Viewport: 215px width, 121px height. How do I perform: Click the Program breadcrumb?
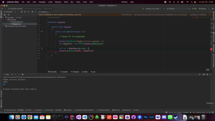[x=75, y=72]
